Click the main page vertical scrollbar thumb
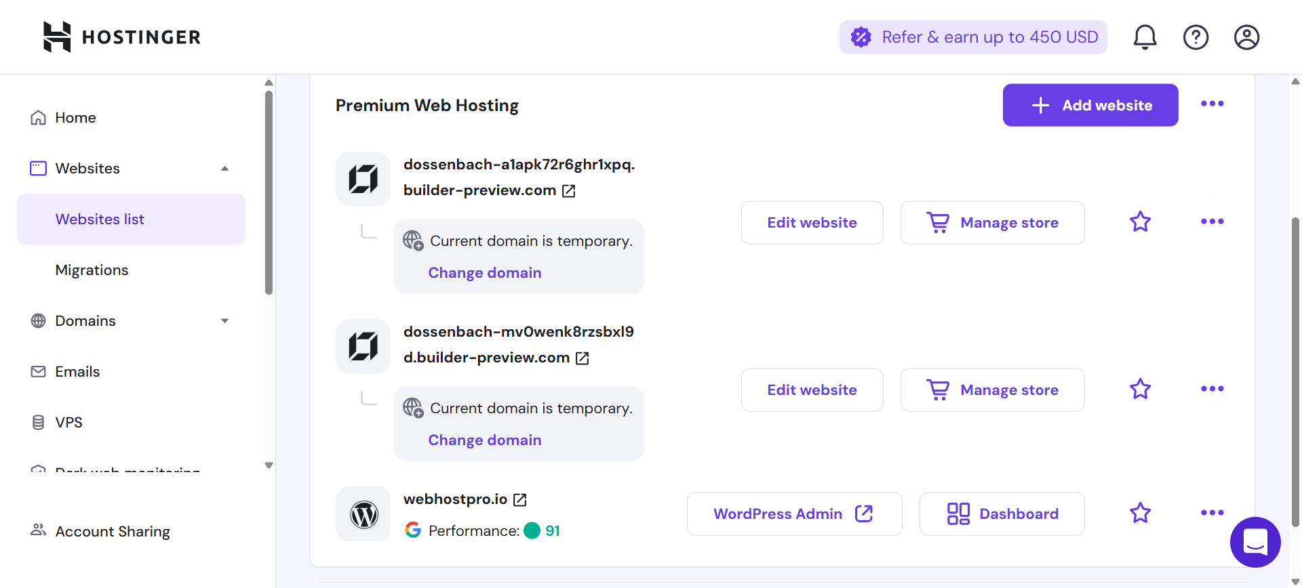This screenshot has width=1302, height=588. [x=1295, y=371]
